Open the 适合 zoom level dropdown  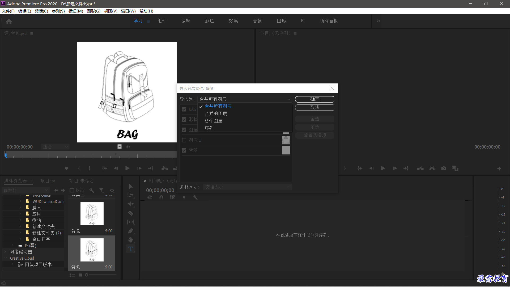(x=55, y=147)
